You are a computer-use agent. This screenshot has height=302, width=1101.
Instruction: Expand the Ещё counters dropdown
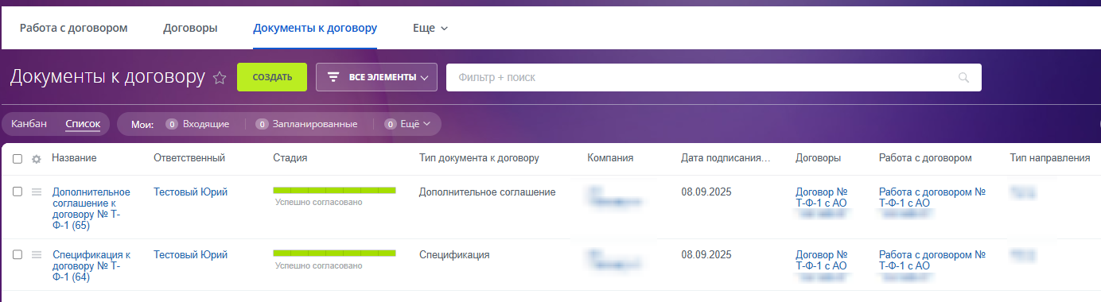tap(407, 124)
